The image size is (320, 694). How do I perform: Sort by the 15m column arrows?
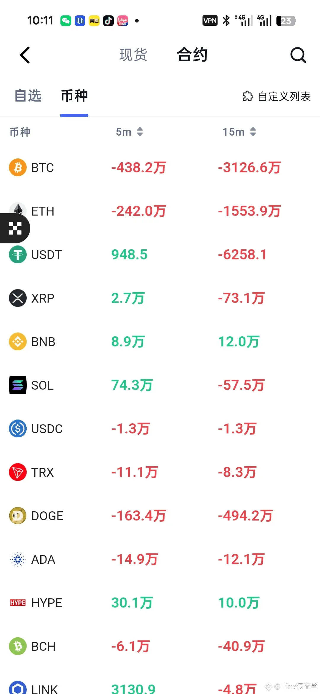tap(253, 132)
